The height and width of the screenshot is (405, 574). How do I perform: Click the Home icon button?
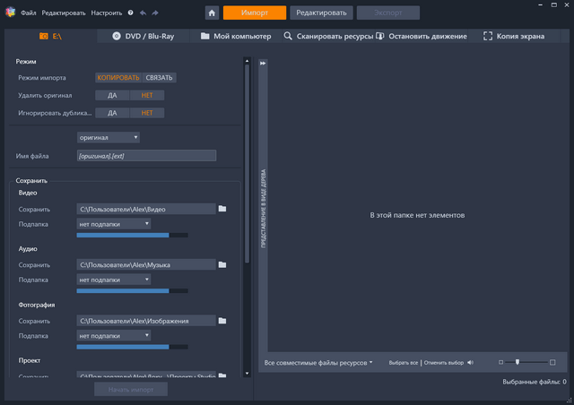[x=212, y=13]
